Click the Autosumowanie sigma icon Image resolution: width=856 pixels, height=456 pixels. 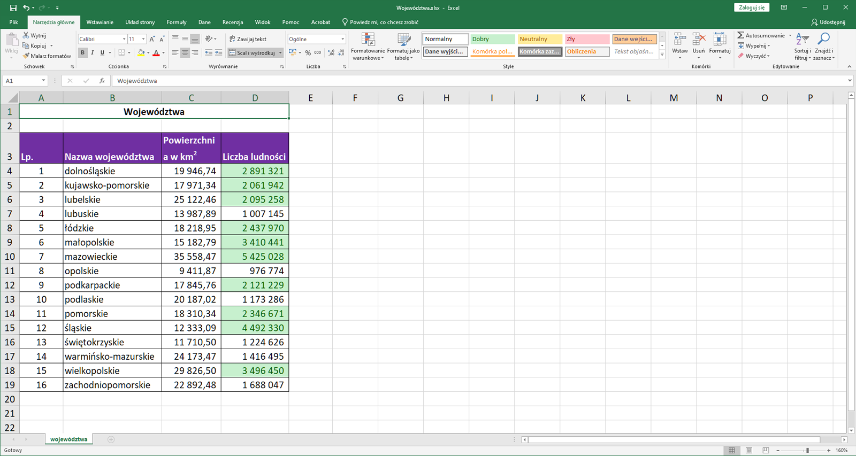[741, 35]
